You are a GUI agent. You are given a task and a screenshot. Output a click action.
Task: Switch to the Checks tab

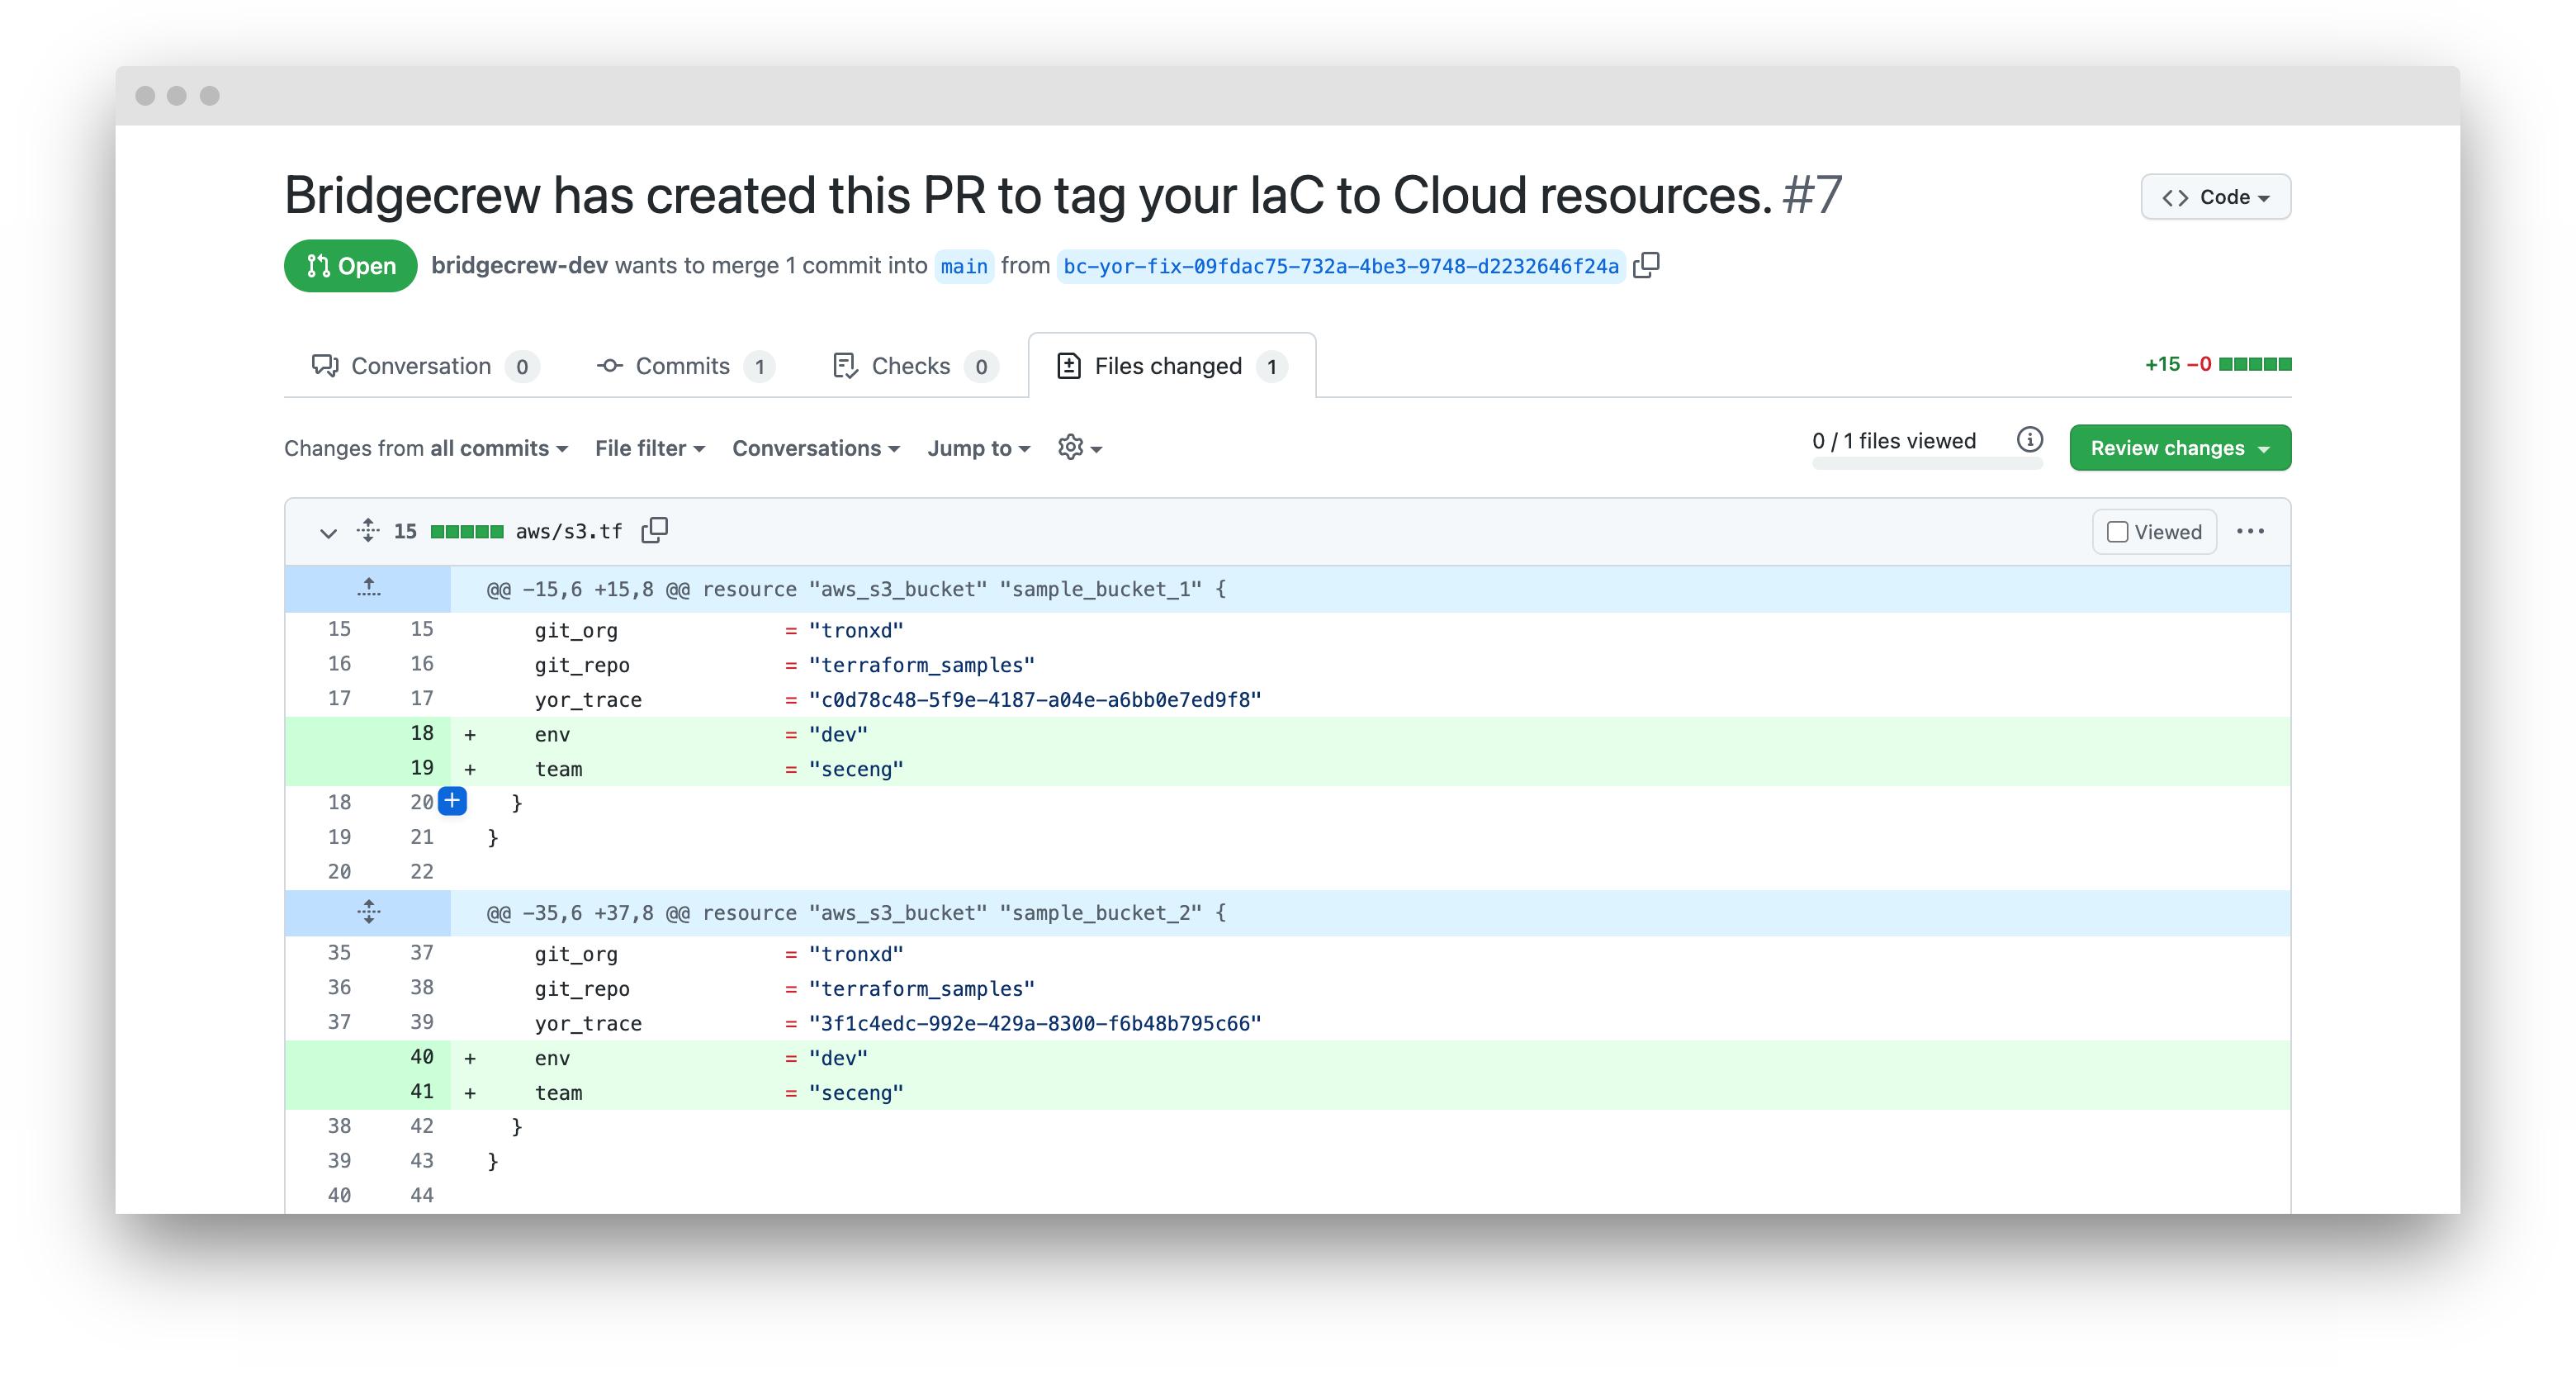click(914, 366)
